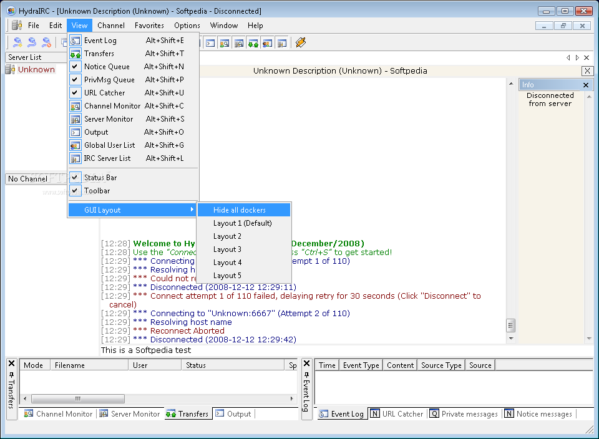Viewport: 599px width, 439px height.
Task: Choose Hide all dockers
Action: tap(244, 210)
